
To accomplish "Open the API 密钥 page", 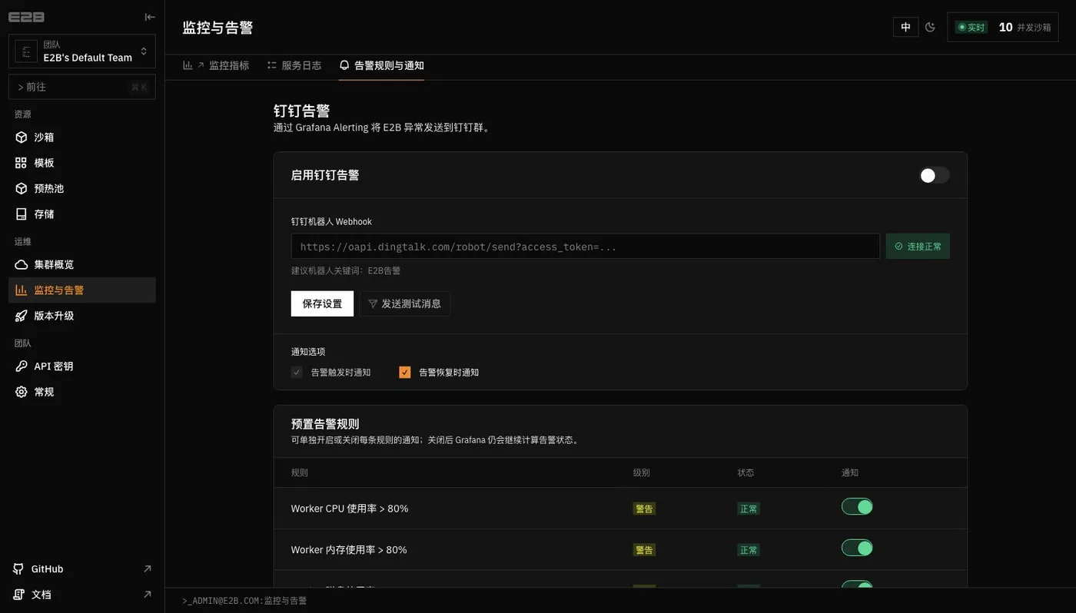I will (82, 366).
